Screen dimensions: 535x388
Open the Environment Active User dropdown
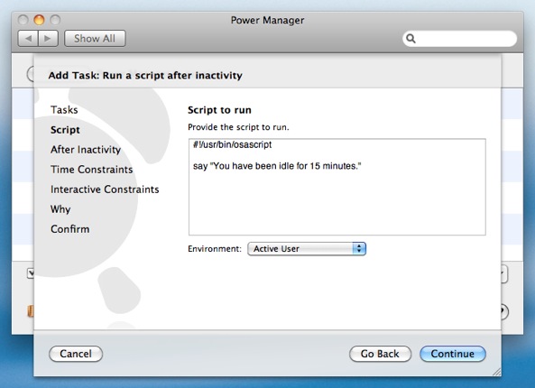point(307,249)
